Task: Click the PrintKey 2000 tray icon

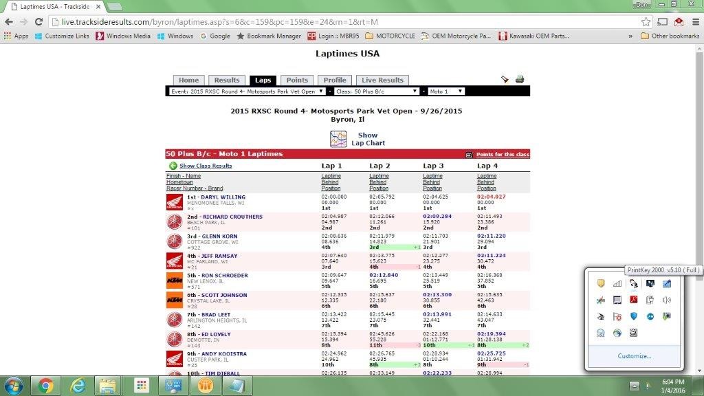Action: point(632,283)
